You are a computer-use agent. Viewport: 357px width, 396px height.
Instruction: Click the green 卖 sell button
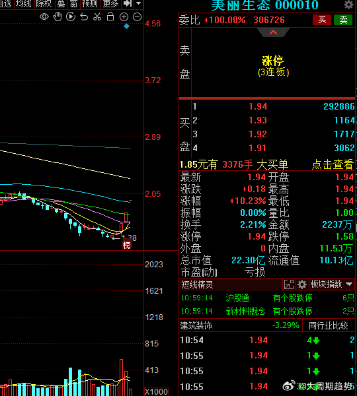pyautogui.click(x=343, y=20)
